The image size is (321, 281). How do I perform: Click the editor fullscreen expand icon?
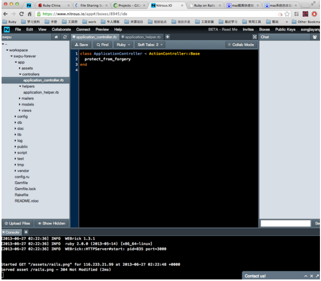[255, 37]
